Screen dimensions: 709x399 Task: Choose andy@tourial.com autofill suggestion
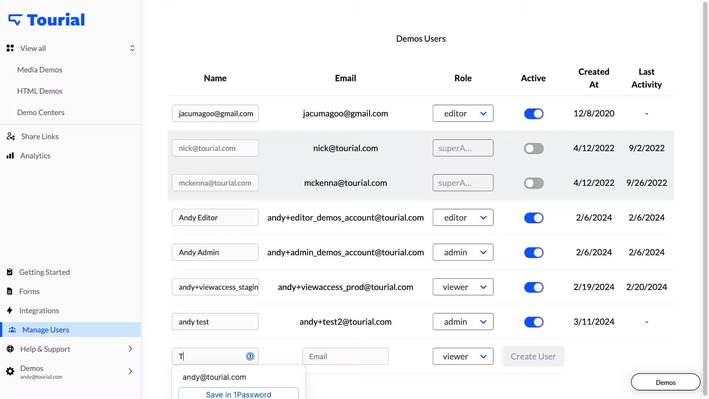(214, 377)
